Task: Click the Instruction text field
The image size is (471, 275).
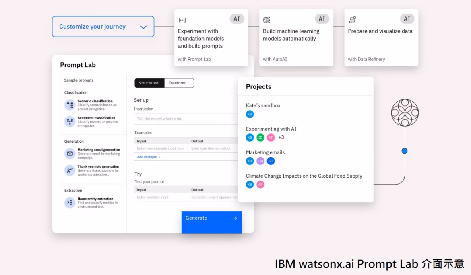Action: tap(186, 119)
